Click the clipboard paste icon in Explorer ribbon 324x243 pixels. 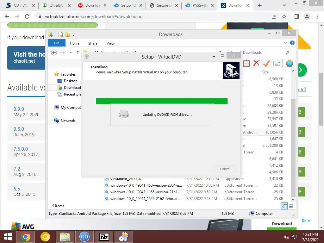point(246,63)
